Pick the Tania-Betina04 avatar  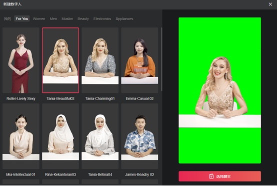100,136
